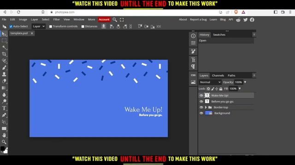The height and width of the screenshot is (165, 295).
Task: Open the History panel options menu
Action: point(254,35)
